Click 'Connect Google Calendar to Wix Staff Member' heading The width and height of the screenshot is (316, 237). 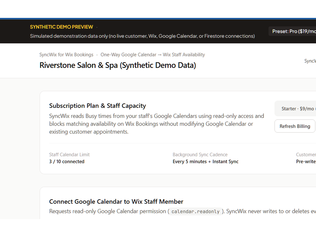(116, 202)
